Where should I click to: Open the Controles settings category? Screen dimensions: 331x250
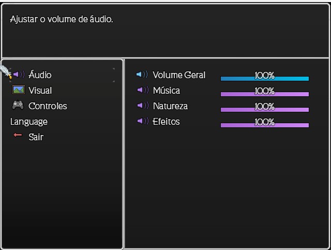pos(48,106)
